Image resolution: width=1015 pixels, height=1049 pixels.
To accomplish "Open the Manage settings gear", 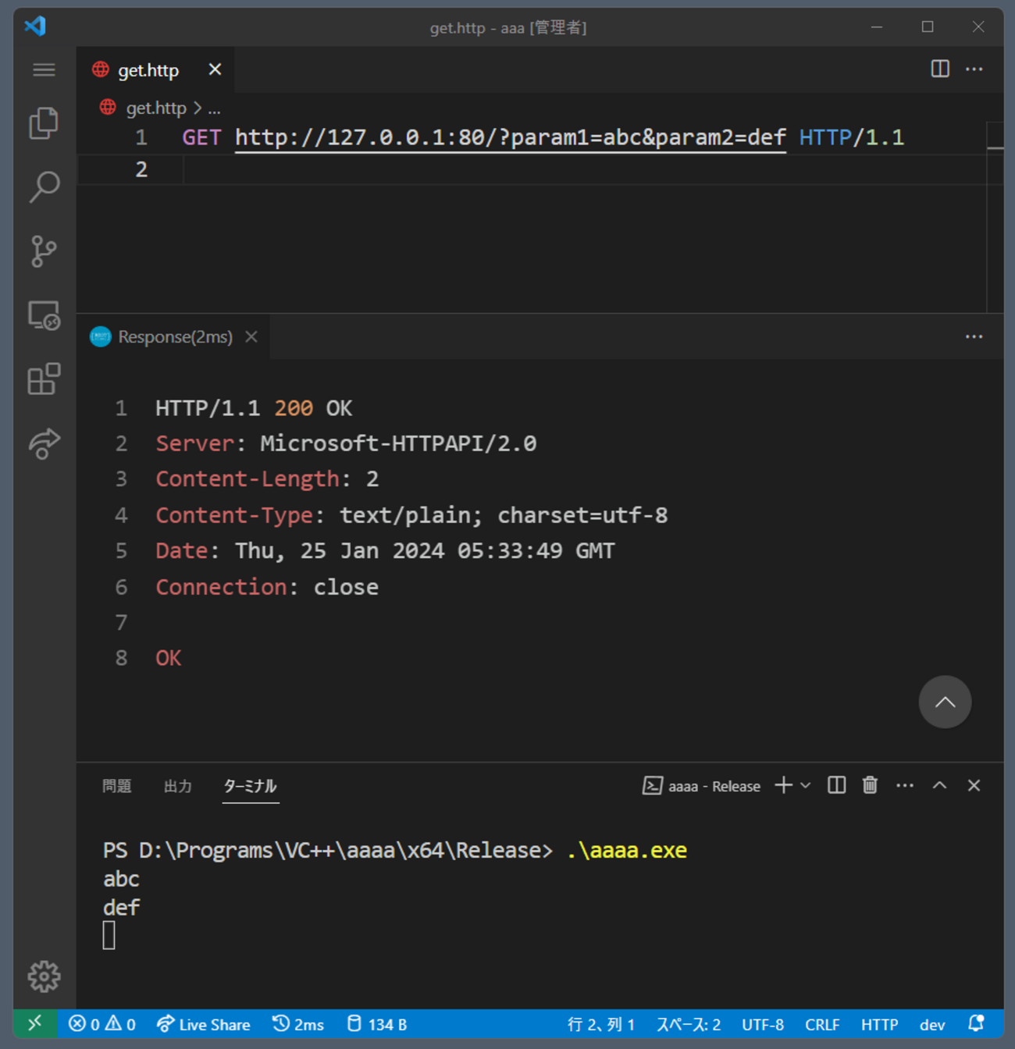I will point(44,976).
